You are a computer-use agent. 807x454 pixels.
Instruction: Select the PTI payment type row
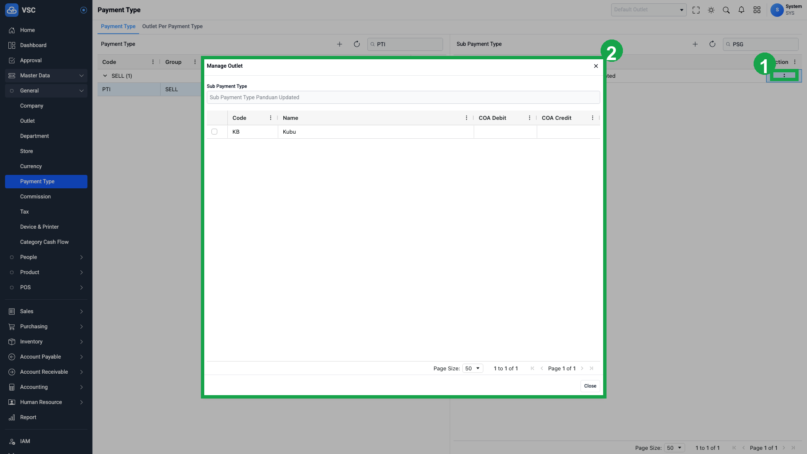pos(149,90)
